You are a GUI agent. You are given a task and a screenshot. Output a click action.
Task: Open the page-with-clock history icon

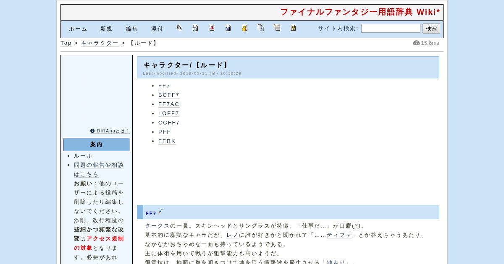[195, 28]
